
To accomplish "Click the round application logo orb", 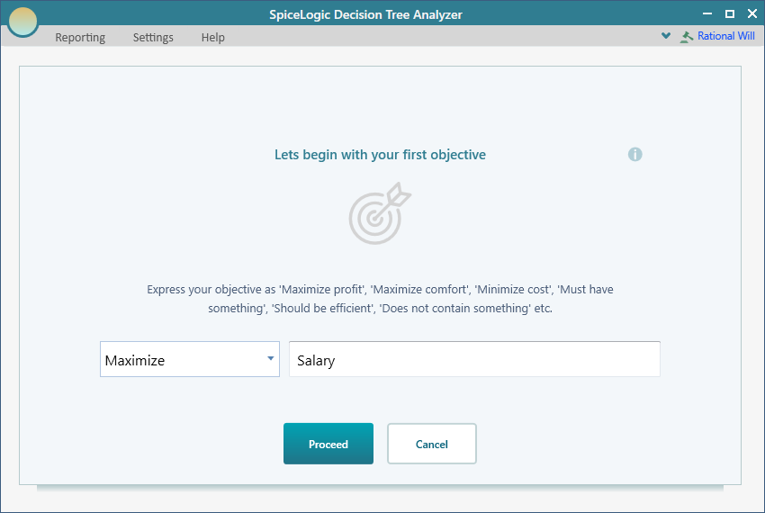I will point(22,22).
